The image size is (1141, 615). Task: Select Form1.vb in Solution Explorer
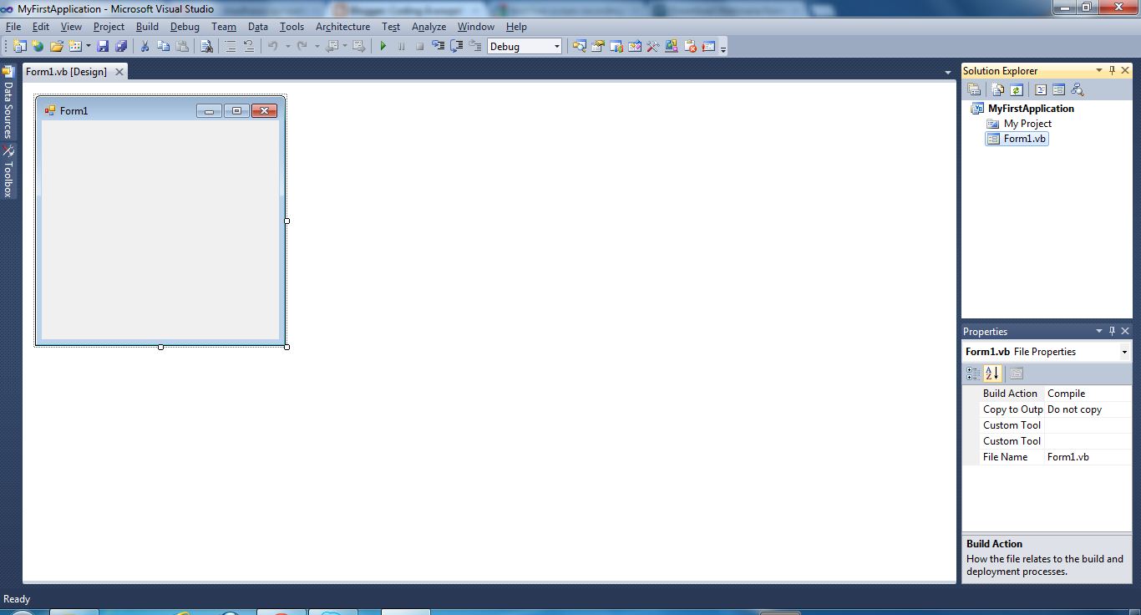click(x=1022, y=139)
